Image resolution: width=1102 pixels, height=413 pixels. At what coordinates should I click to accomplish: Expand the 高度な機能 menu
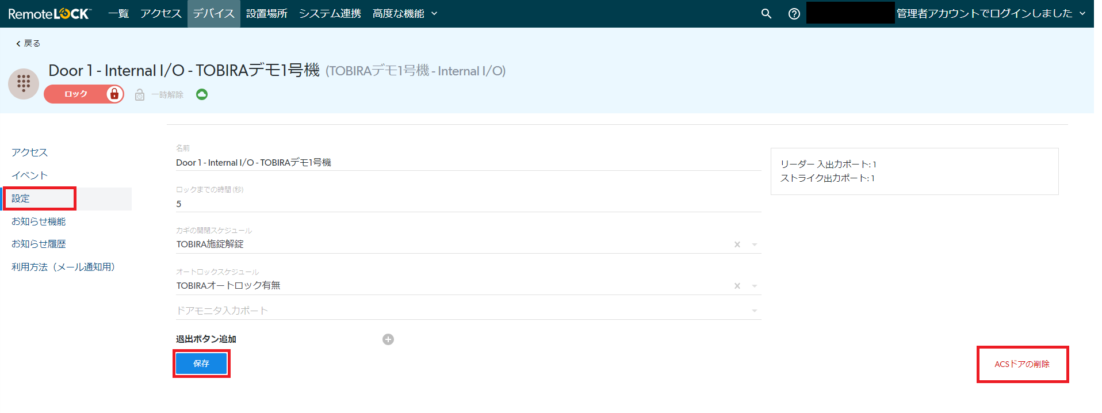click(405, 14)
